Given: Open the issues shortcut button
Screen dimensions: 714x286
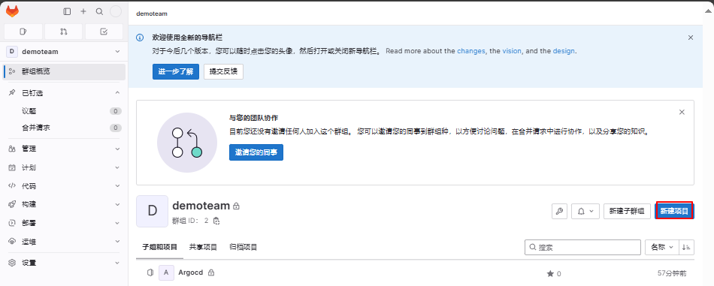Looking at the screenshot, I should pos(24,32).
